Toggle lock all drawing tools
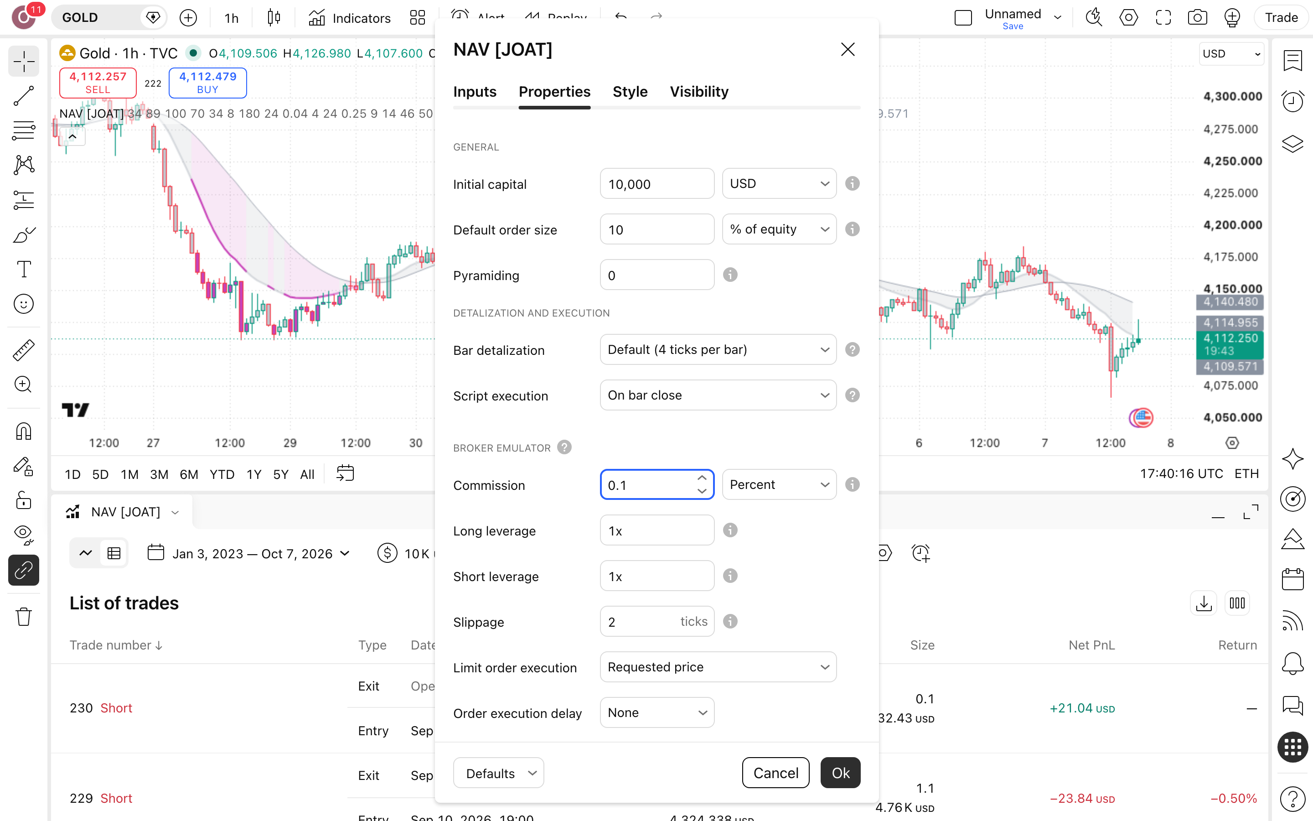Screen dimensions: 1313x821 [24, 500]
